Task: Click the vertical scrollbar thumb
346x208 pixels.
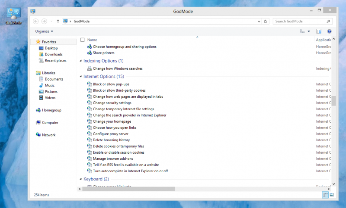Action: (x=333, y=101)
